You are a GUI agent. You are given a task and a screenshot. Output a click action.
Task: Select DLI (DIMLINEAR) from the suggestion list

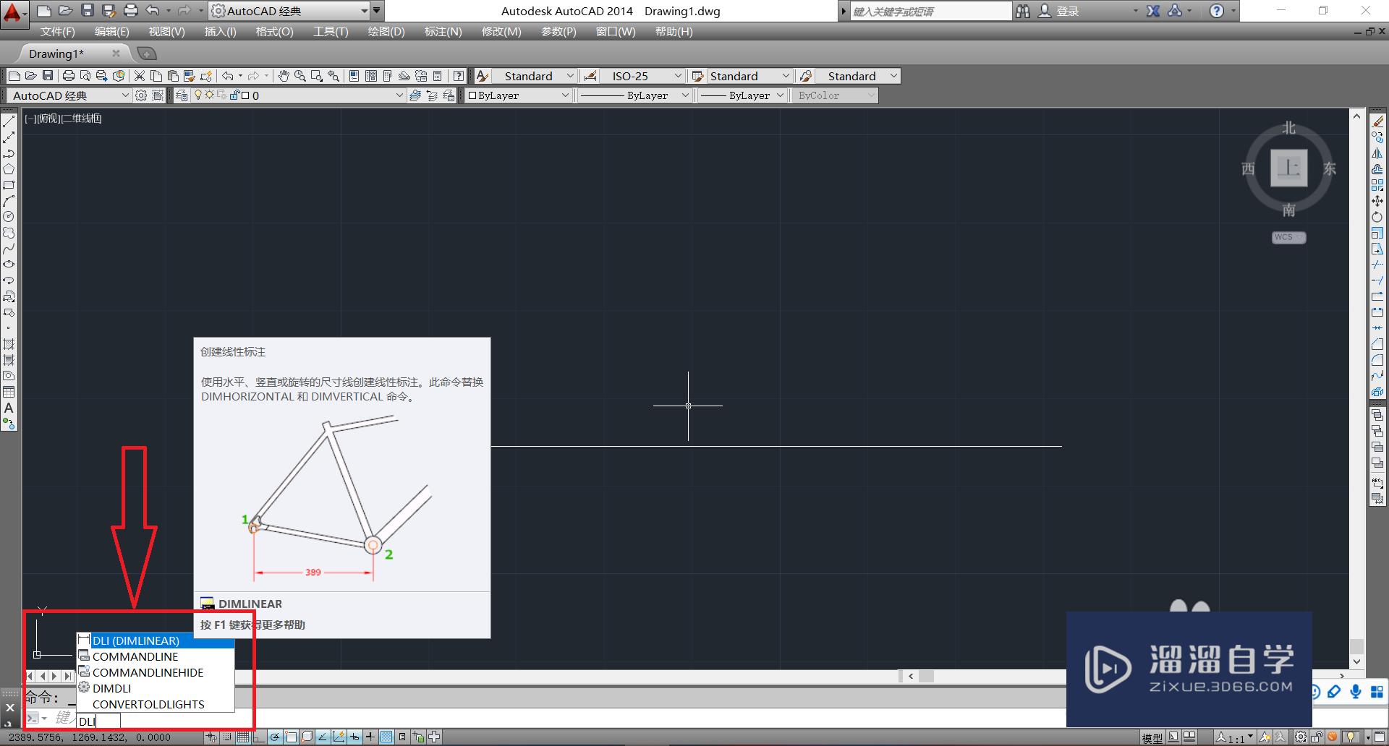(156, 640)
